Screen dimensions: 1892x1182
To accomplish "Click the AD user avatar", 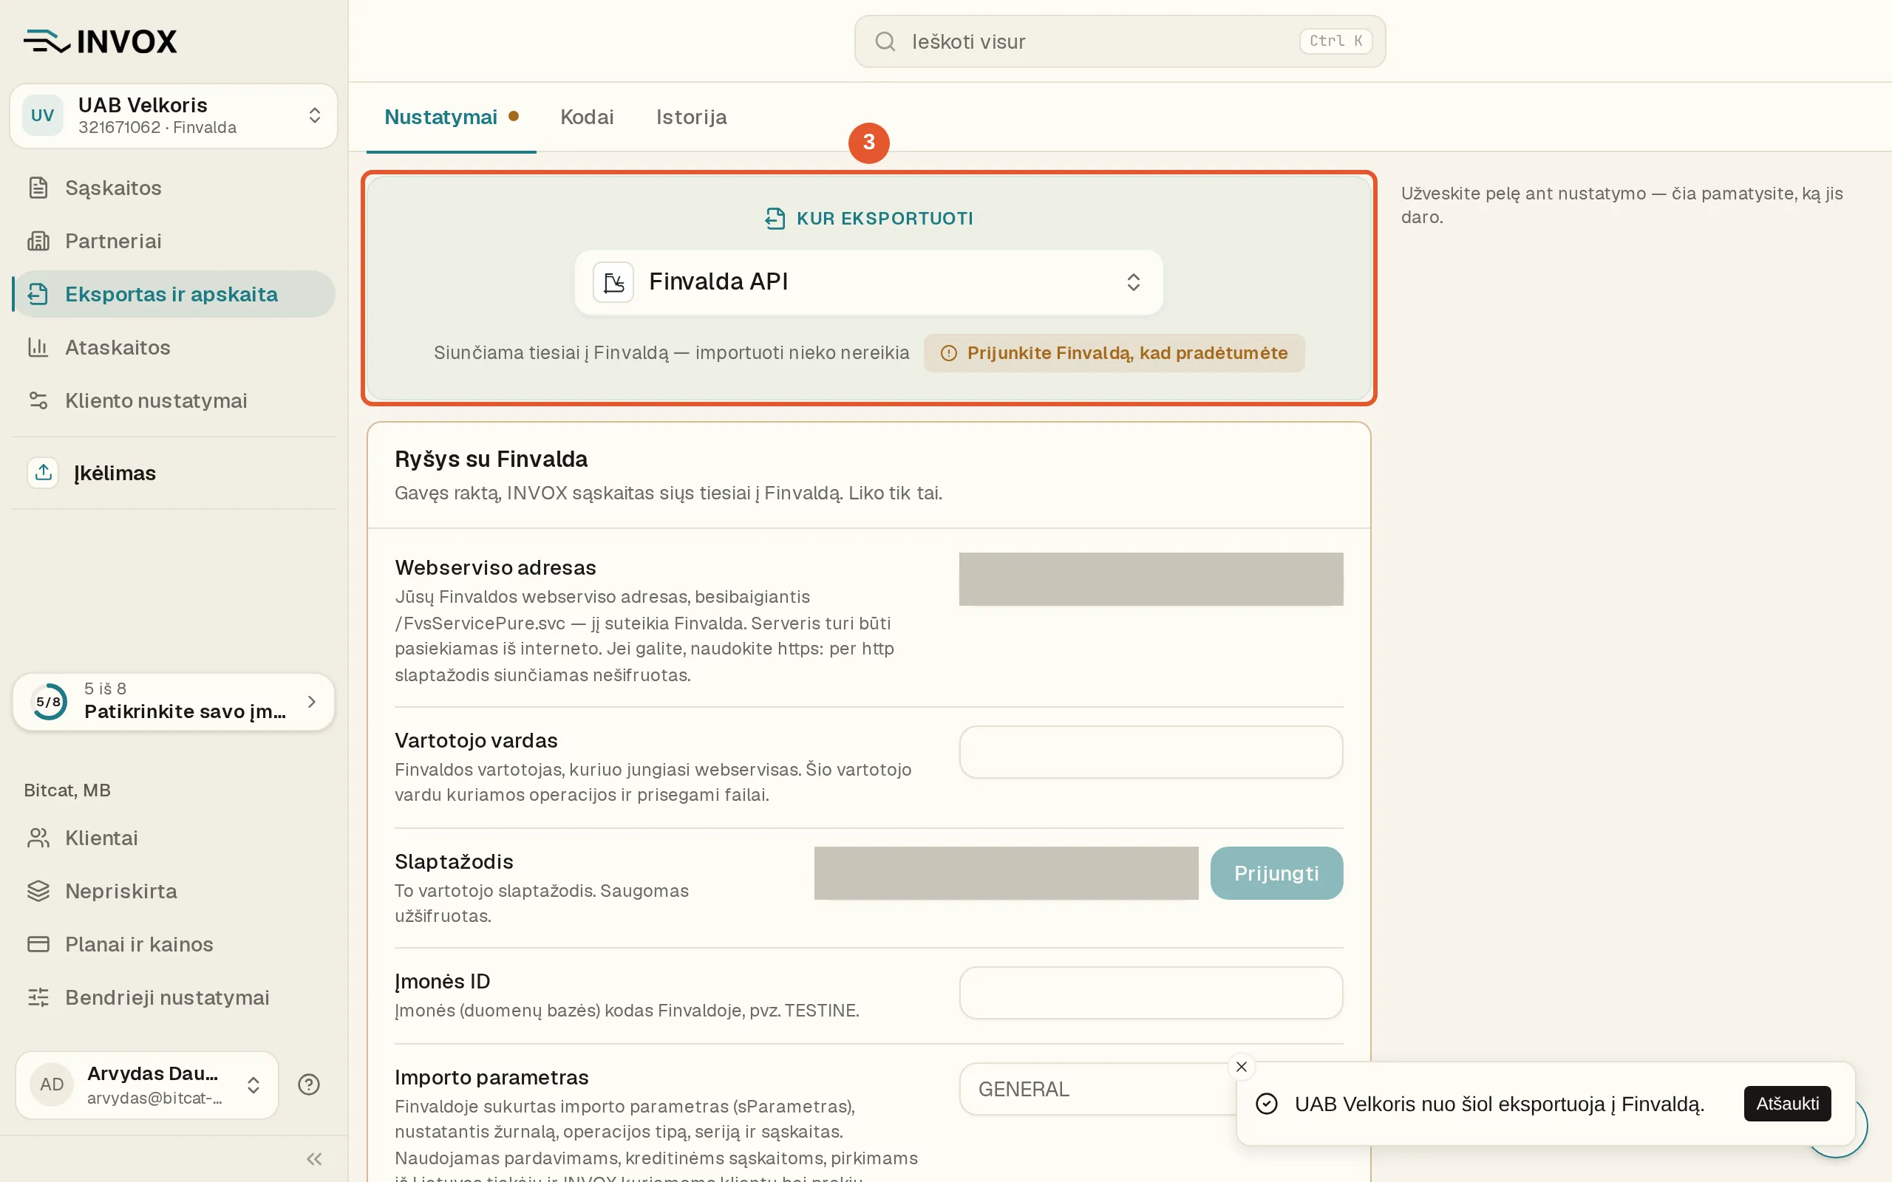I will [x=52, y=1084].
